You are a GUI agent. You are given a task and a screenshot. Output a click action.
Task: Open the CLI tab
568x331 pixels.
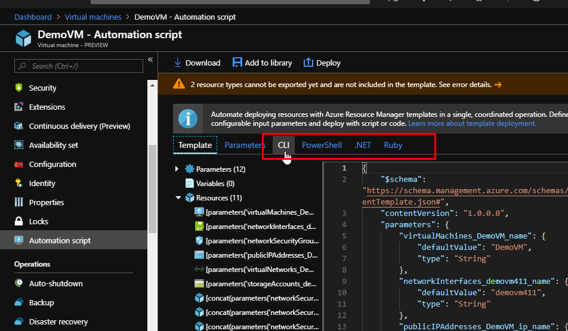click(283, 145)
